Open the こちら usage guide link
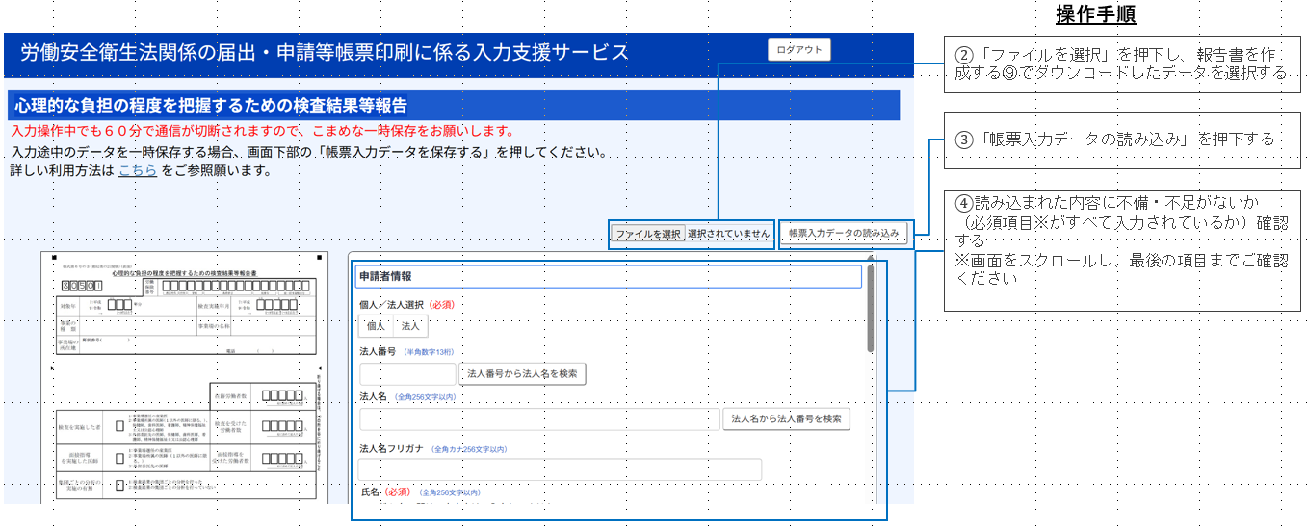 click(x=138, y=171)
